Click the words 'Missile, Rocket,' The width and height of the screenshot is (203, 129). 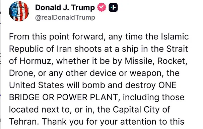coord(156,61)
